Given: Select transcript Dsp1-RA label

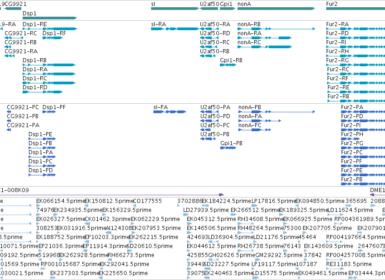Looking at the screenshot, I should coord(35,69).
